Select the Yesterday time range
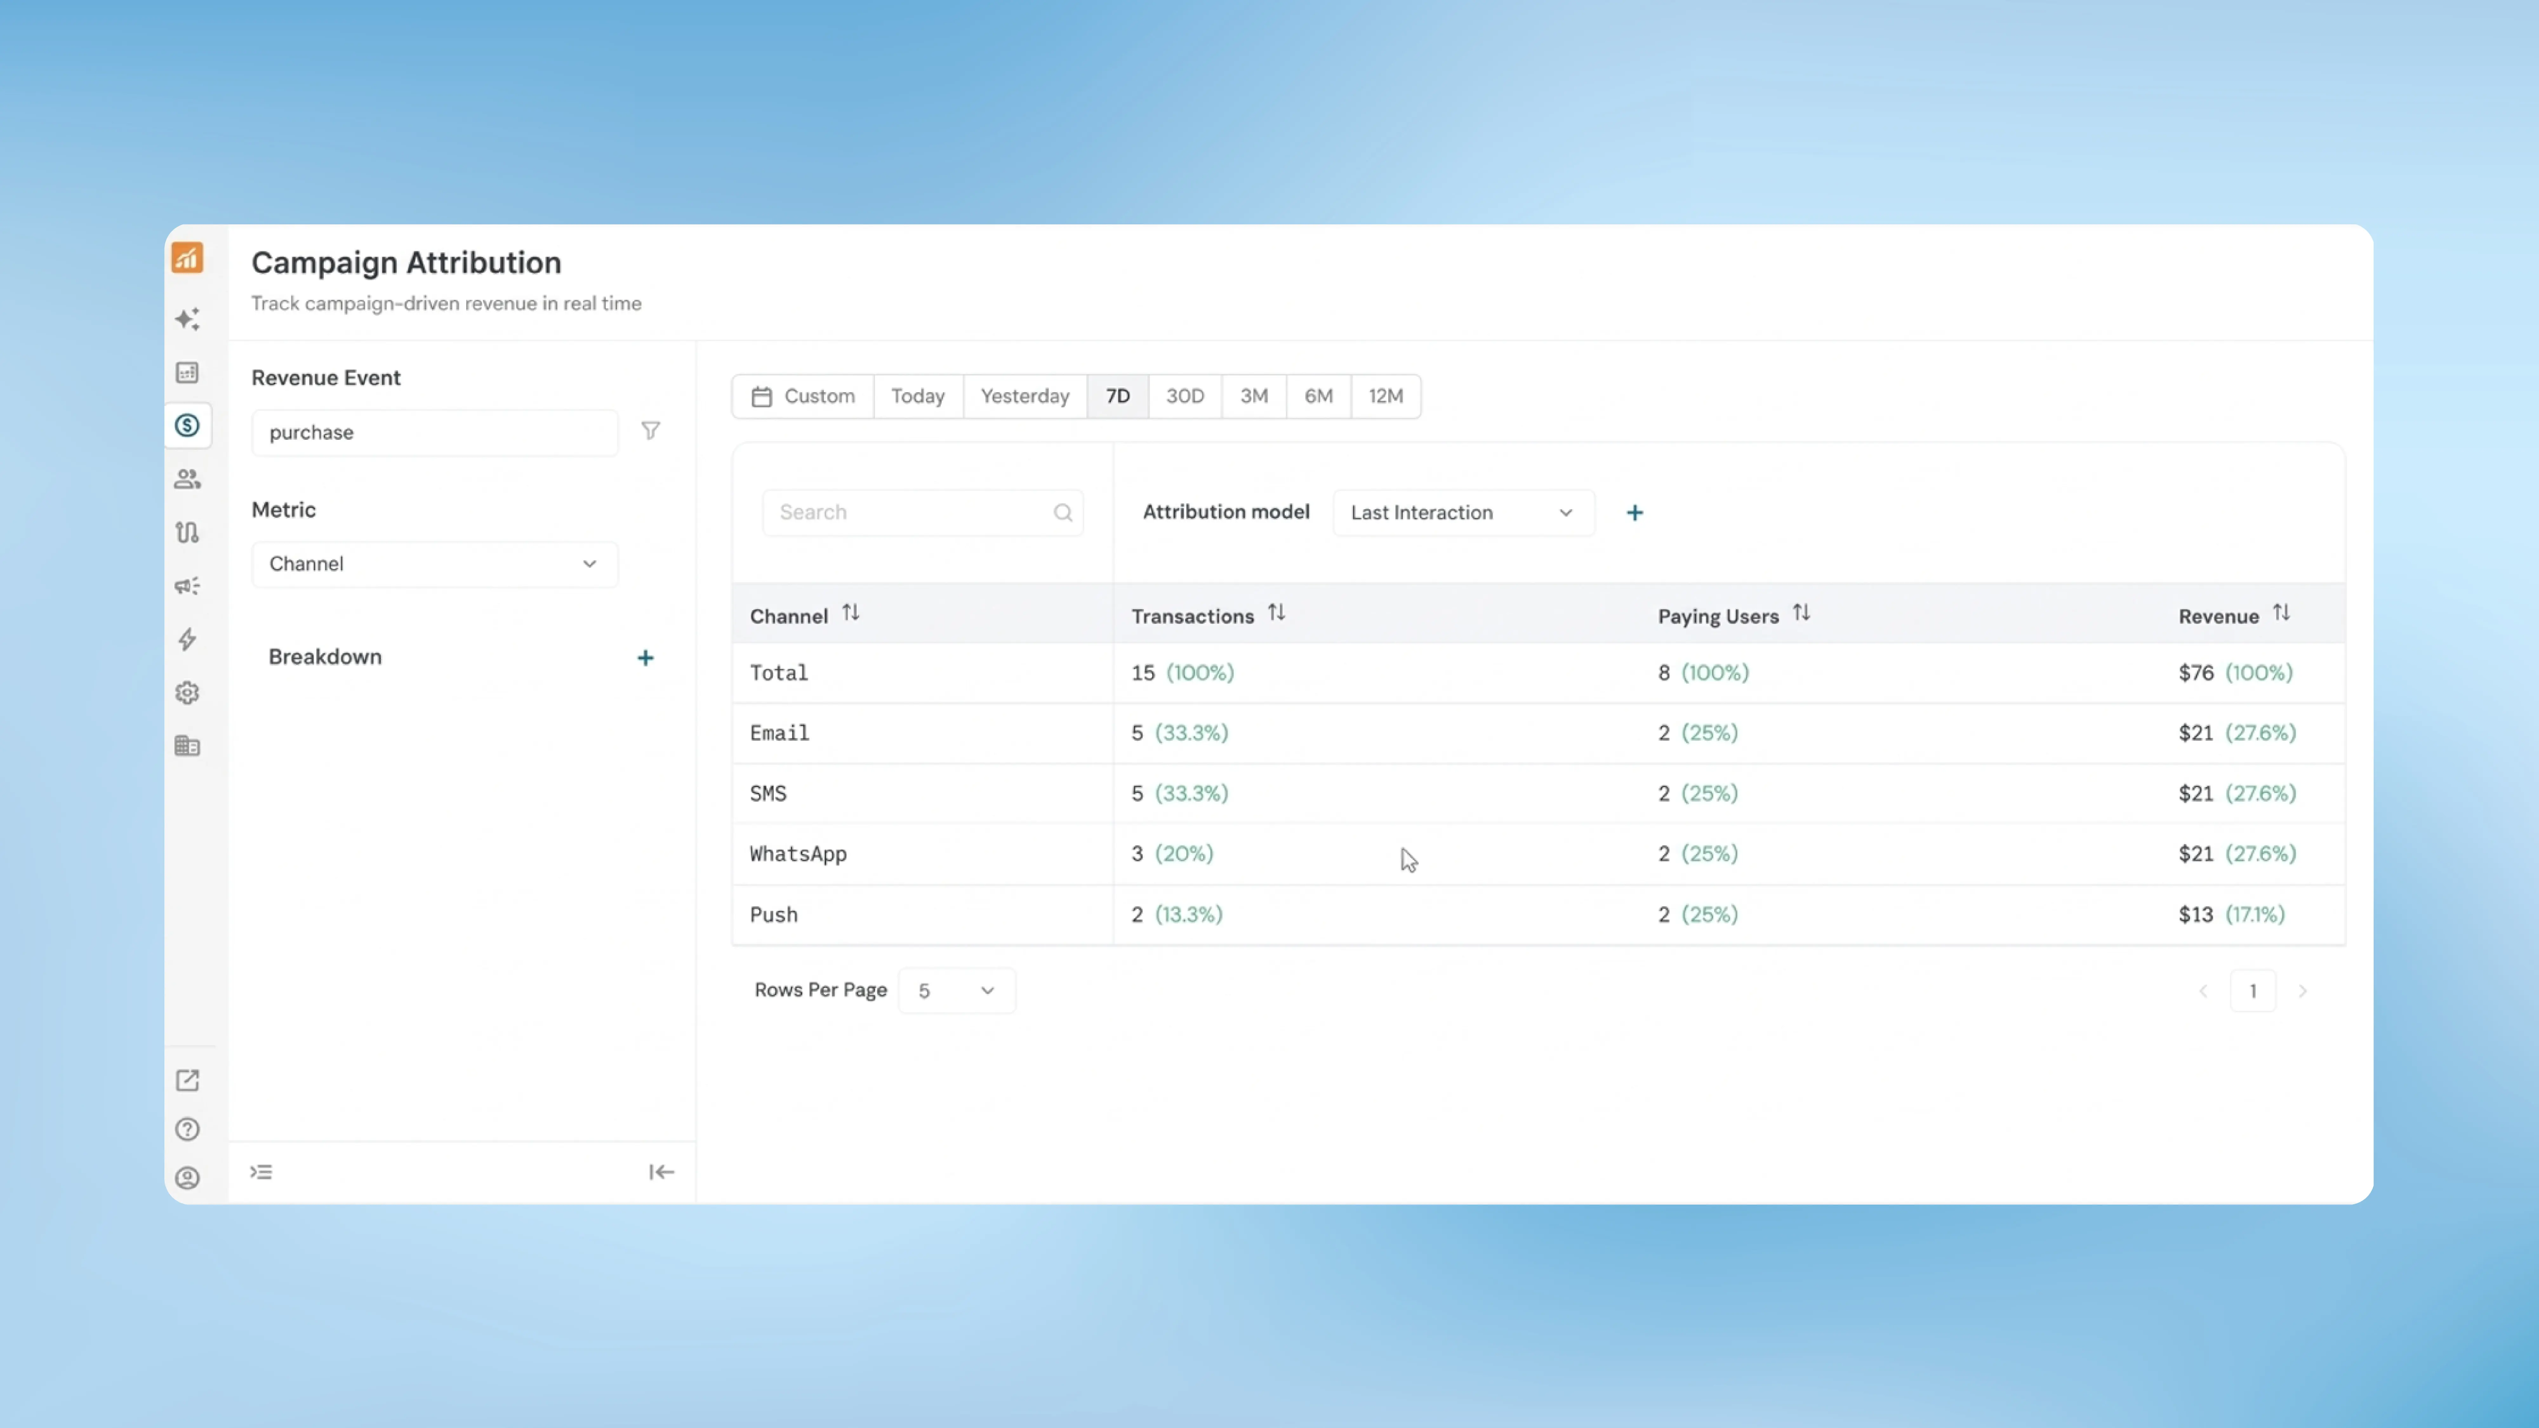 click(1024, 395)
